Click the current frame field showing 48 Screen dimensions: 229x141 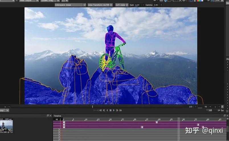(x=203, y=107)
